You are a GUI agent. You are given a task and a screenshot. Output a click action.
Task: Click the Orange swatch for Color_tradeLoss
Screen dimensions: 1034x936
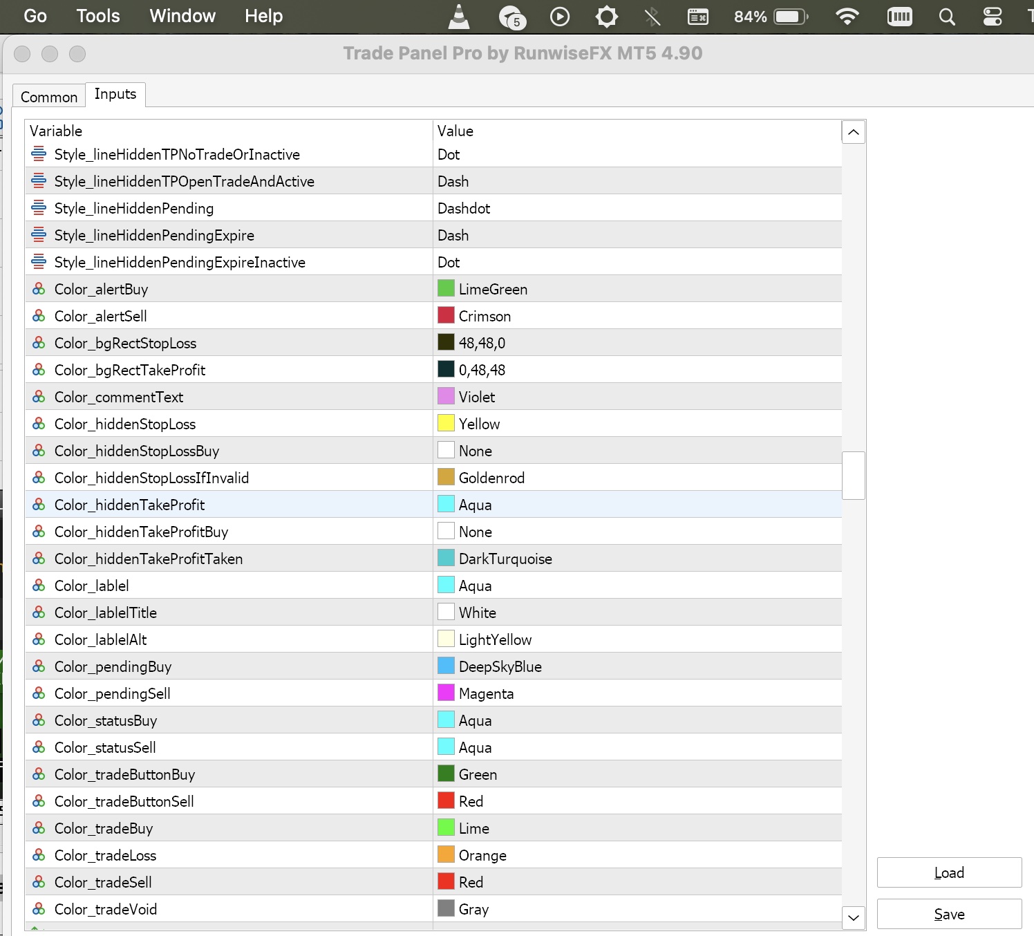(x=446, y=854)
